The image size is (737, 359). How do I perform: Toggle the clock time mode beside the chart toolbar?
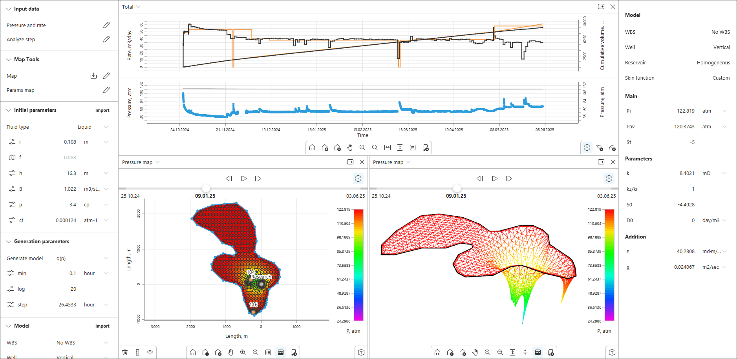pos(587,148)
